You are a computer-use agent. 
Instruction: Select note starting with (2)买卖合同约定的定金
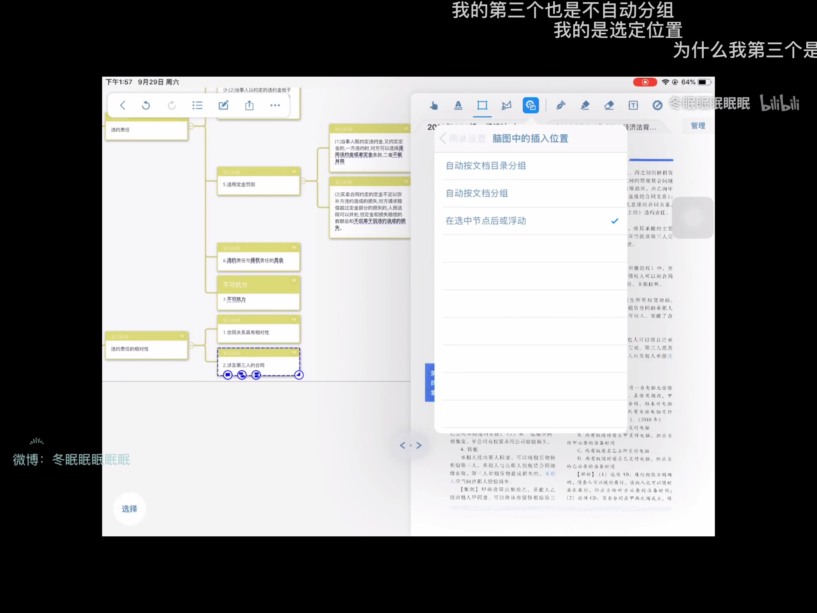point(369,208)
